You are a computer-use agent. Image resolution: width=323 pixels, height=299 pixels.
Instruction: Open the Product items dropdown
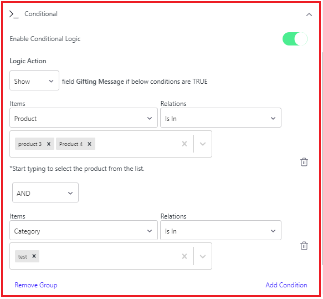tap(84, 118)
